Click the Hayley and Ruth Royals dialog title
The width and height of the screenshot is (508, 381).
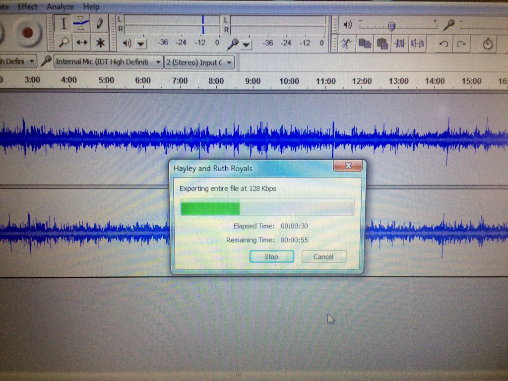tap(213, 169)
